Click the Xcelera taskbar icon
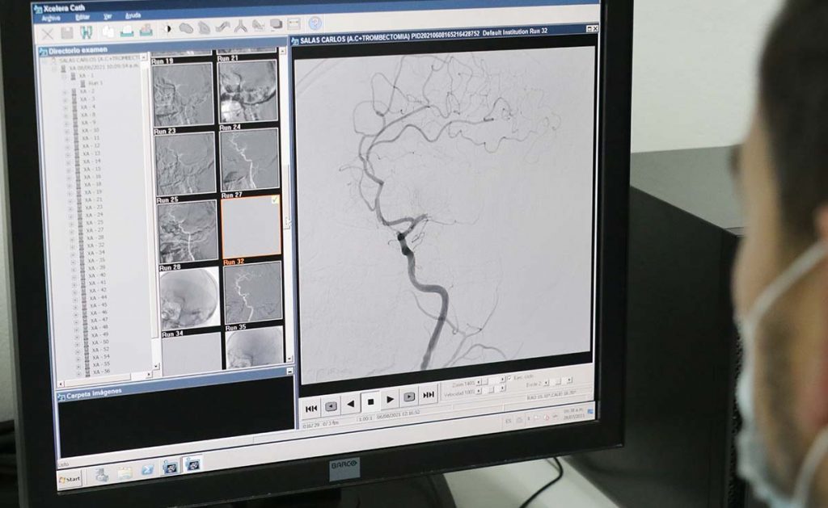 [x=192, y=465]
